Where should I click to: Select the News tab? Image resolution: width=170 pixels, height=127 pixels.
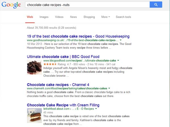click(x=73, y=17)
